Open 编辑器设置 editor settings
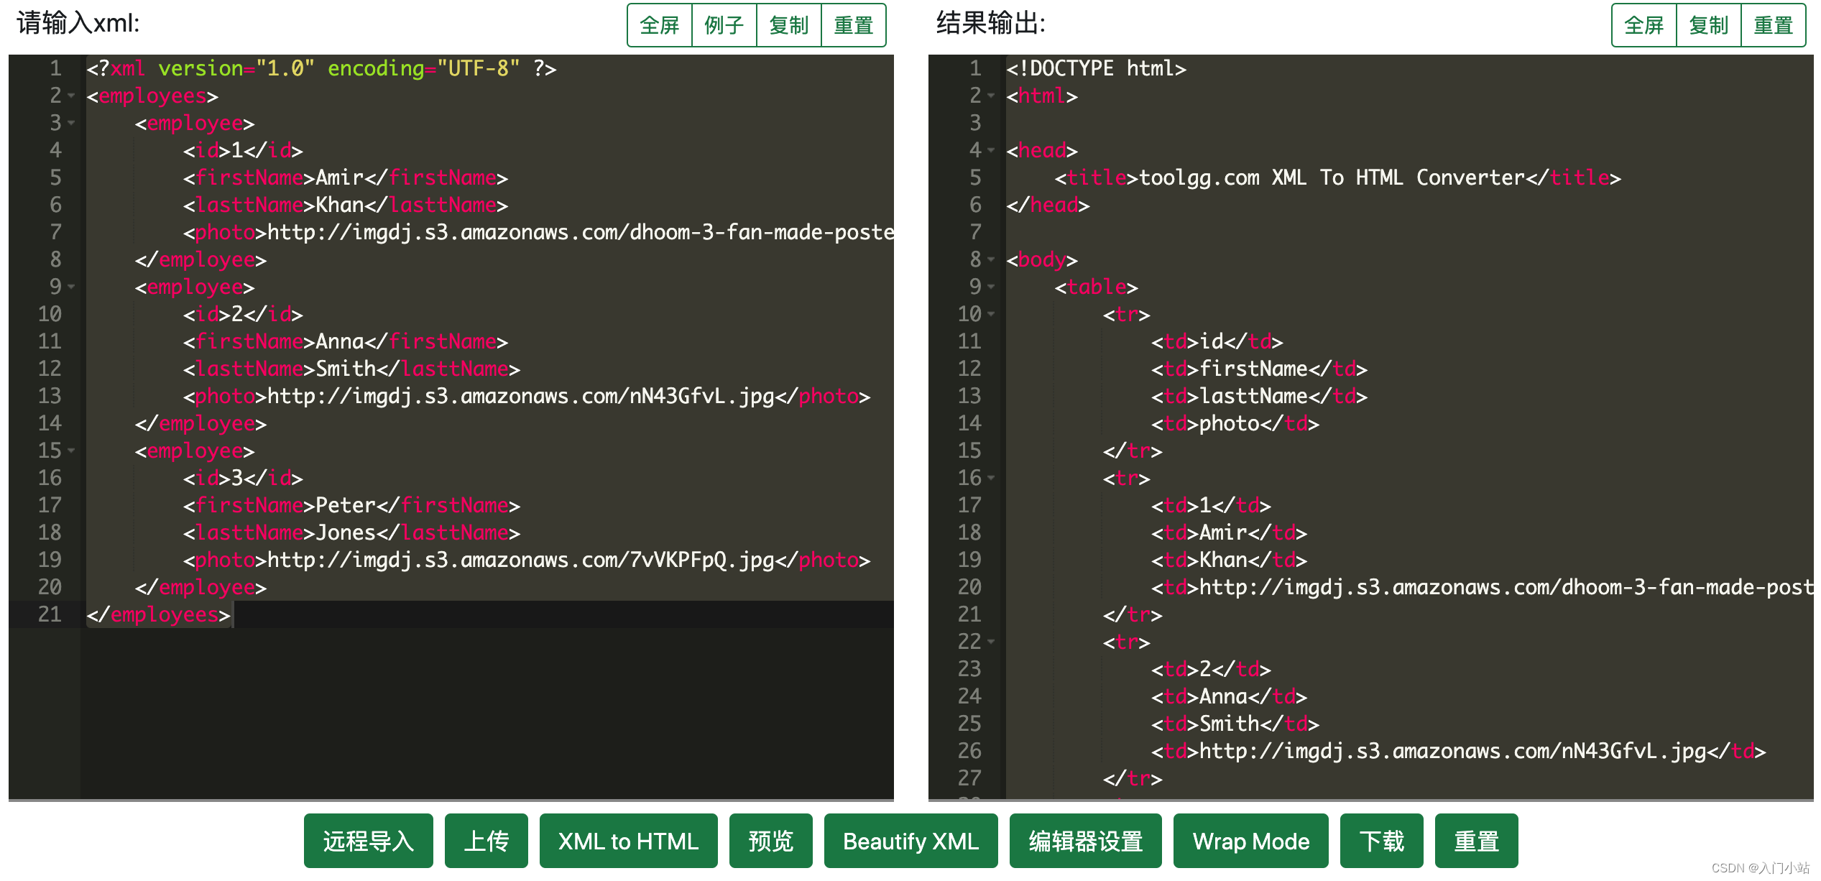Viewport: 1821px width, 881px height. 1084,841
